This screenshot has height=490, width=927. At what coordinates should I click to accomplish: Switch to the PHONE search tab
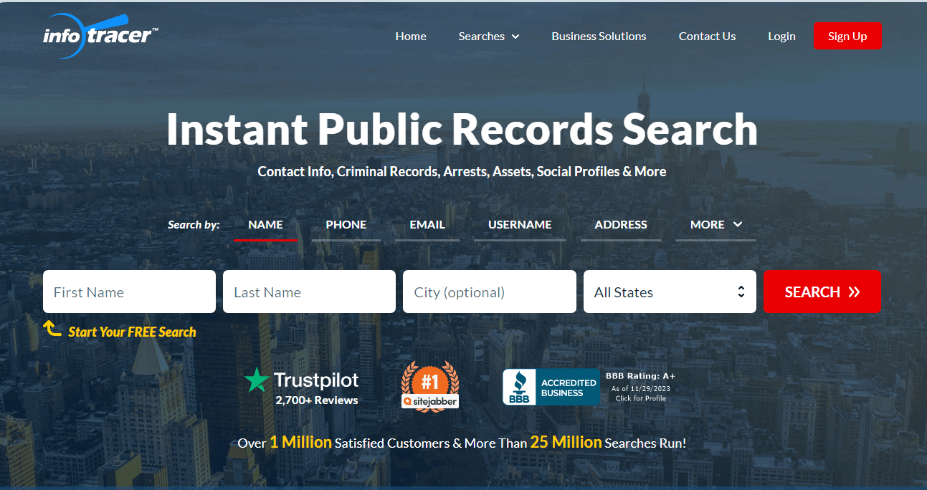coord(346,225)
